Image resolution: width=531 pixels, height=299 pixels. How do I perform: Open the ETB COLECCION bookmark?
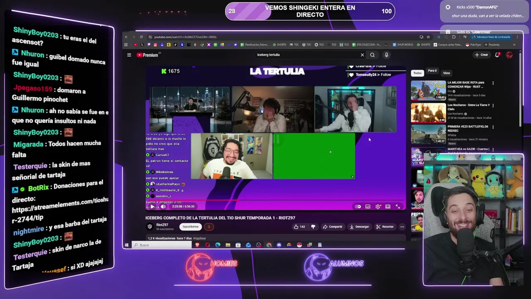366,45
